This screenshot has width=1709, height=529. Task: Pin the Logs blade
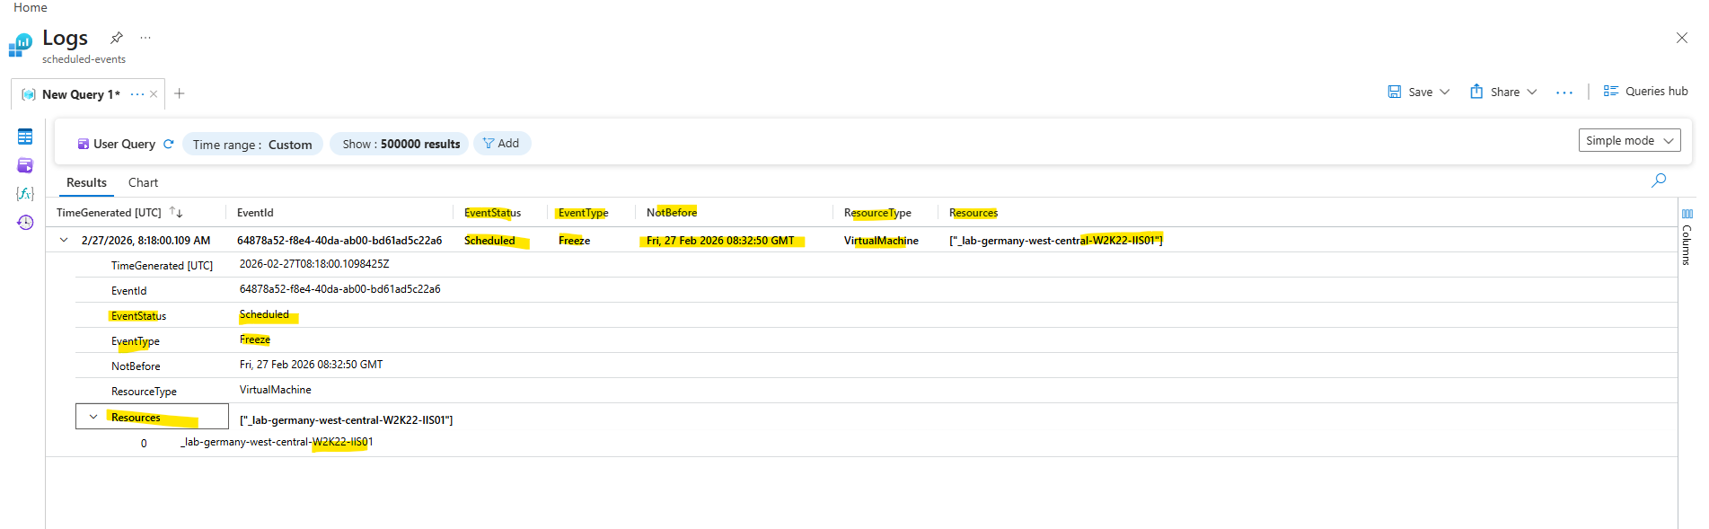[117, 38]
